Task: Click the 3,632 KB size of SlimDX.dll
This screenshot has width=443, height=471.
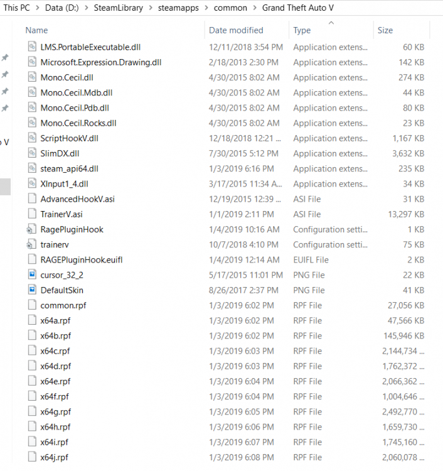Action: [x=408, y=153]
